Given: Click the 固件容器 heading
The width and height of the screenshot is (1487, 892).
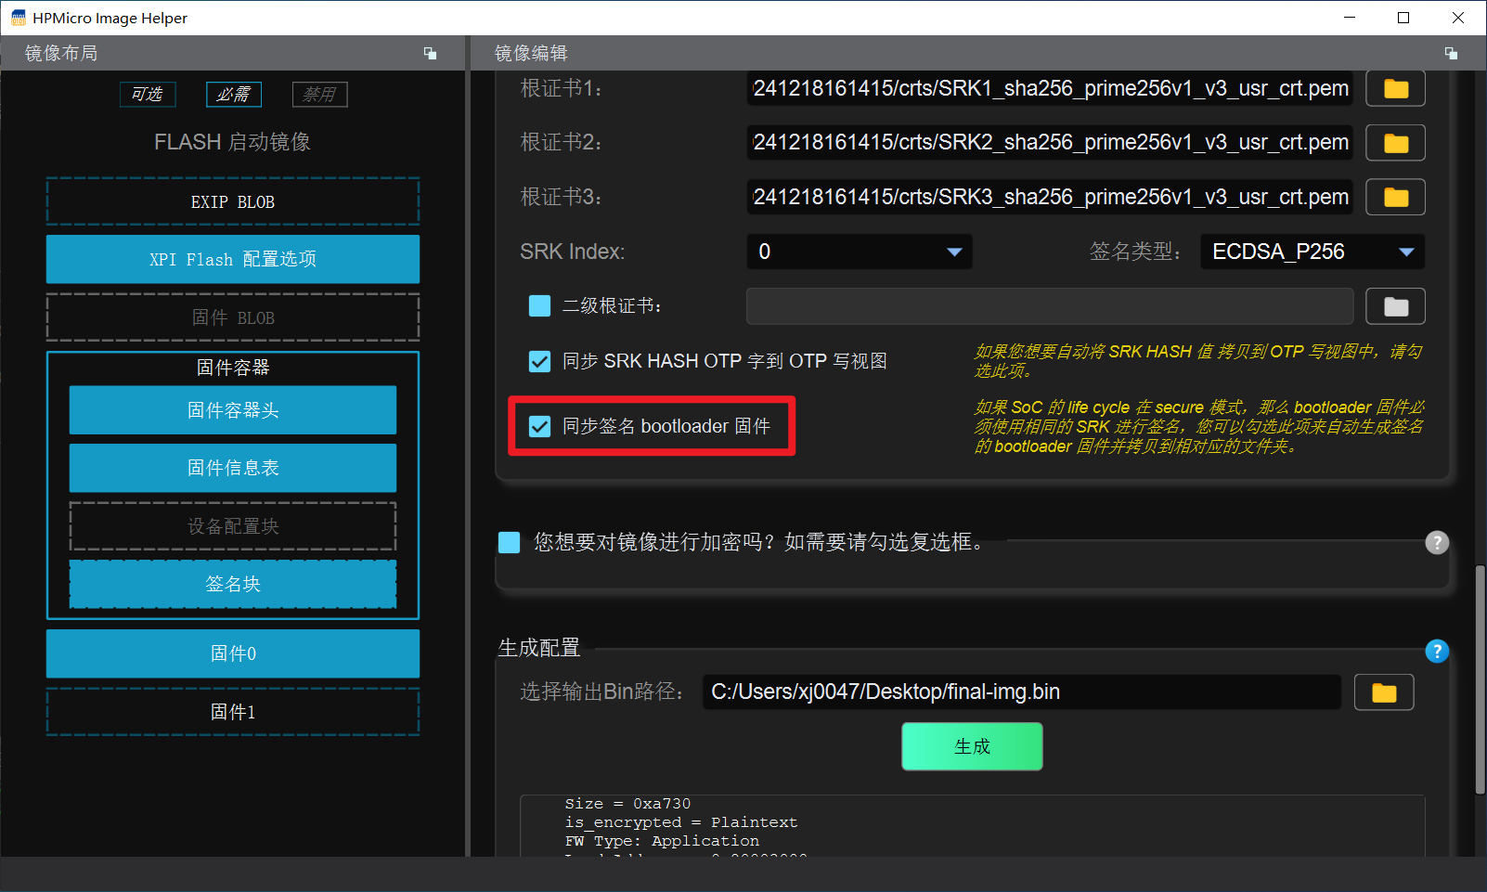Looking at the screenshot, I should tap(233, 368).
